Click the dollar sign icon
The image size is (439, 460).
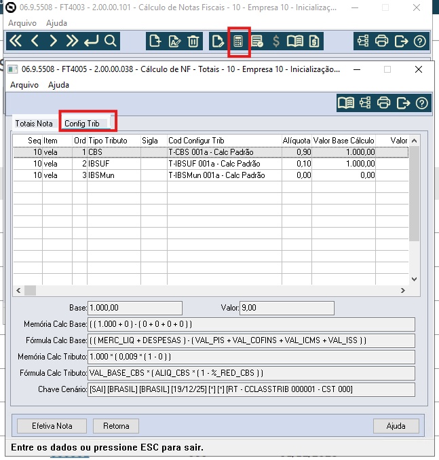pyautogui.click(x=276, y=41)
